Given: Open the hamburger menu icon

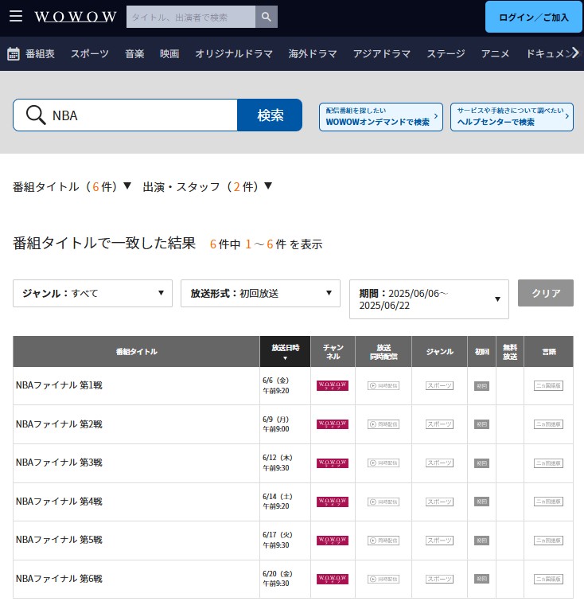Looking at the screenshot, I should coord(16,17).
